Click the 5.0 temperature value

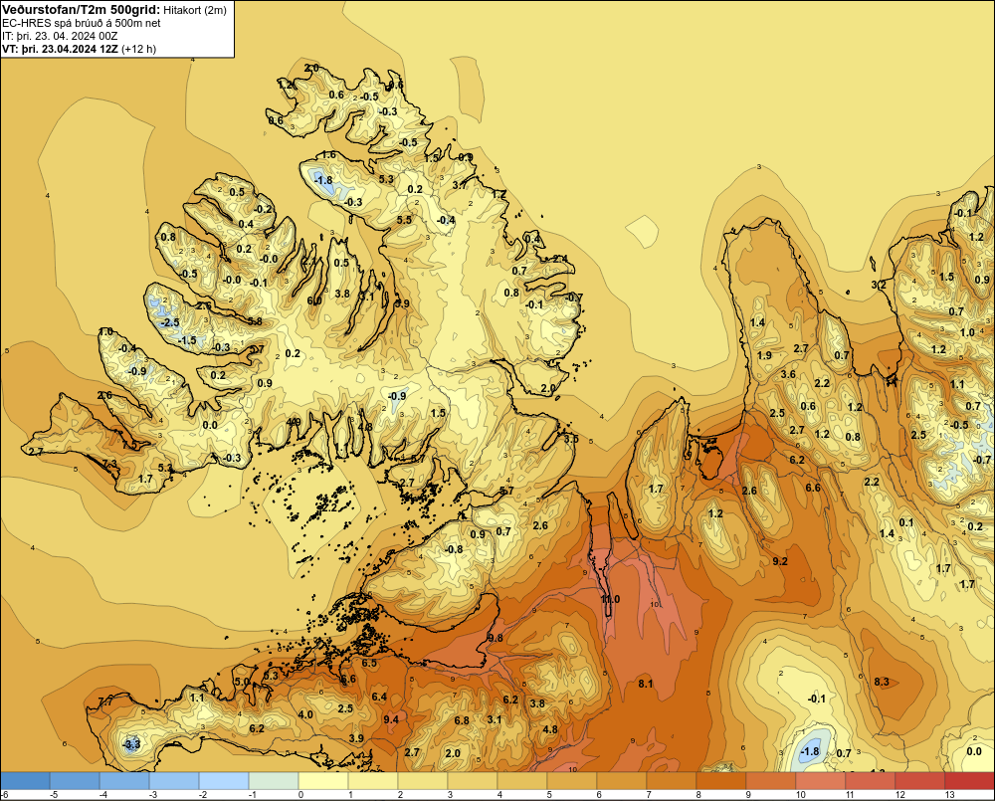(x=243, y=682)
